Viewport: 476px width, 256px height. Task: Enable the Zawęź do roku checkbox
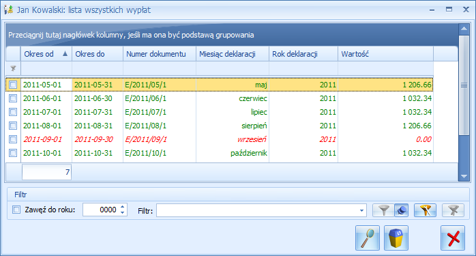click(x=16, y=210)
